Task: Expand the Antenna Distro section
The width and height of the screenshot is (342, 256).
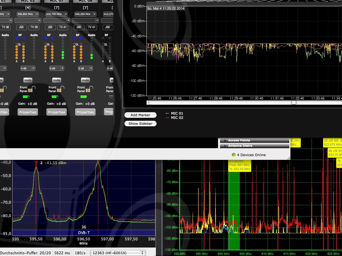Action: [255, 146]
